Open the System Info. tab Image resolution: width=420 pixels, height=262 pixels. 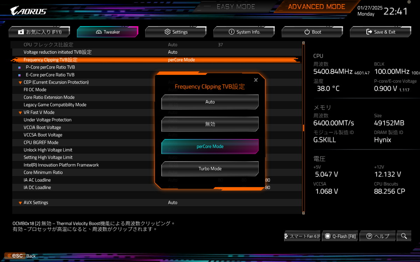click(244, 32)
